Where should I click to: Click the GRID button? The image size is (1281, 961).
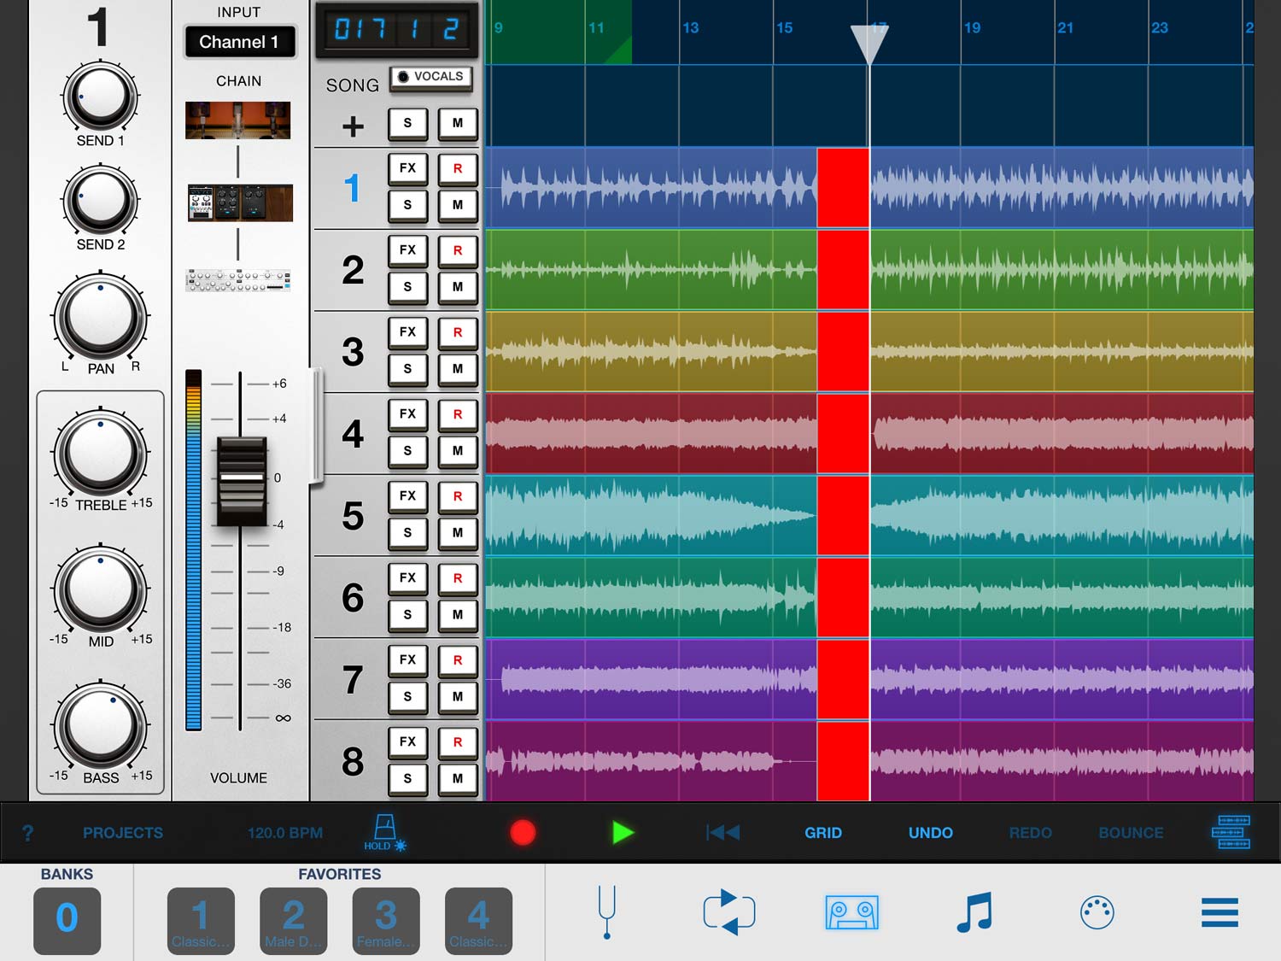point(823,833)
